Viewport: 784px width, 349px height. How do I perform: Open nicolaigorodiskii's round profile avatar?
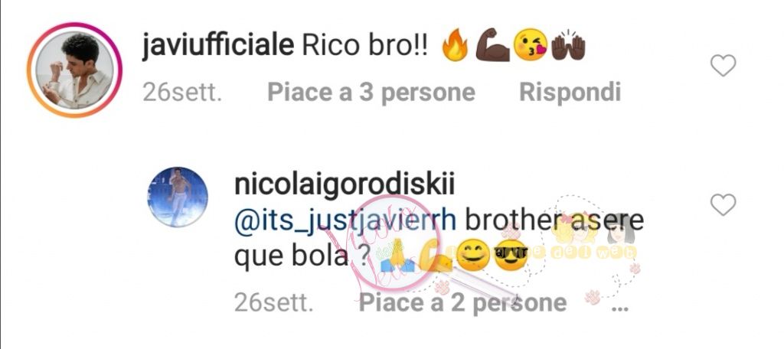178,197
